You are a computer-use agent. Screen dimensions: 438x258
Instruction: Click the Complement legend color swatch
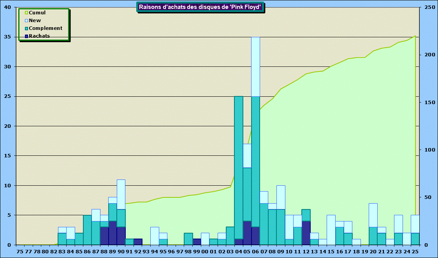pyautogui.click(x=26, y=28)
